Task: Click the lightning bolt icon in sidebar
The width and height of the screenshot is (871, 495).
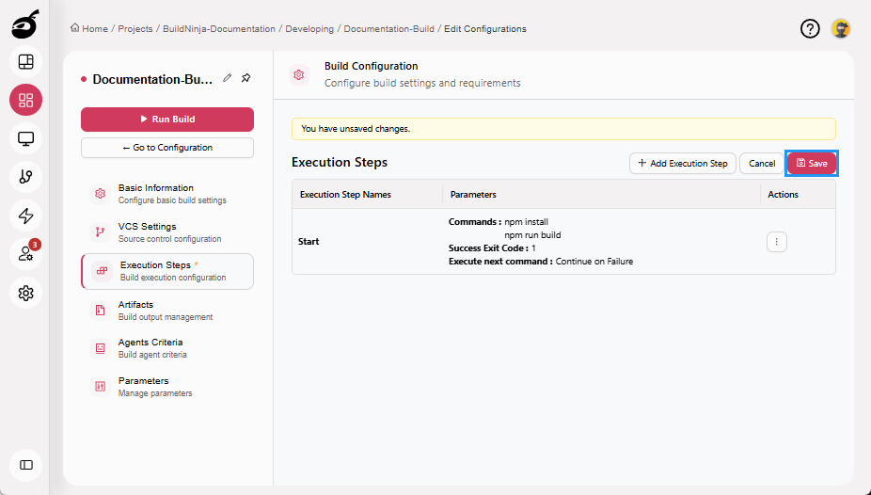Action: pyautogui.click(x=25, y=216)
